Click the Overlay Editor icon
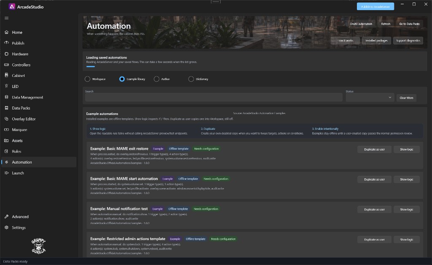This screenshot has width=432, height=265. 7,119
